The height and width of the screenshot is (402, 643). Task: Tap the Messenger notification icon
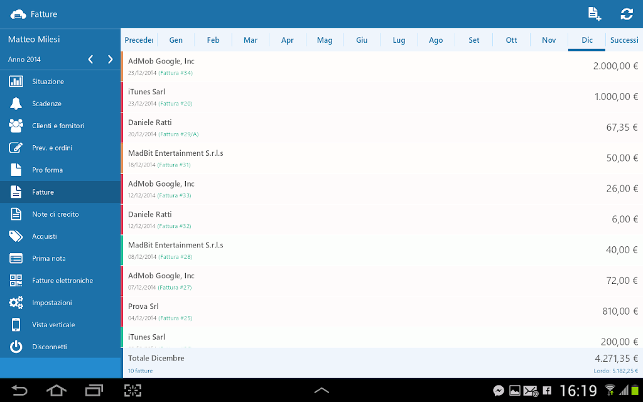[498, 391]
